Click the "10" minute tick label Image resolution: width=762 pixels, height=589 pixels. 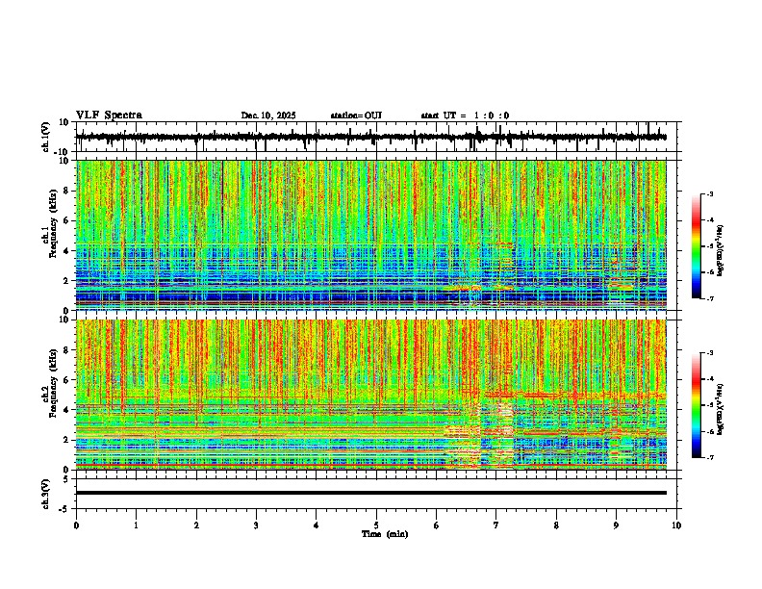tap(676, 525)
